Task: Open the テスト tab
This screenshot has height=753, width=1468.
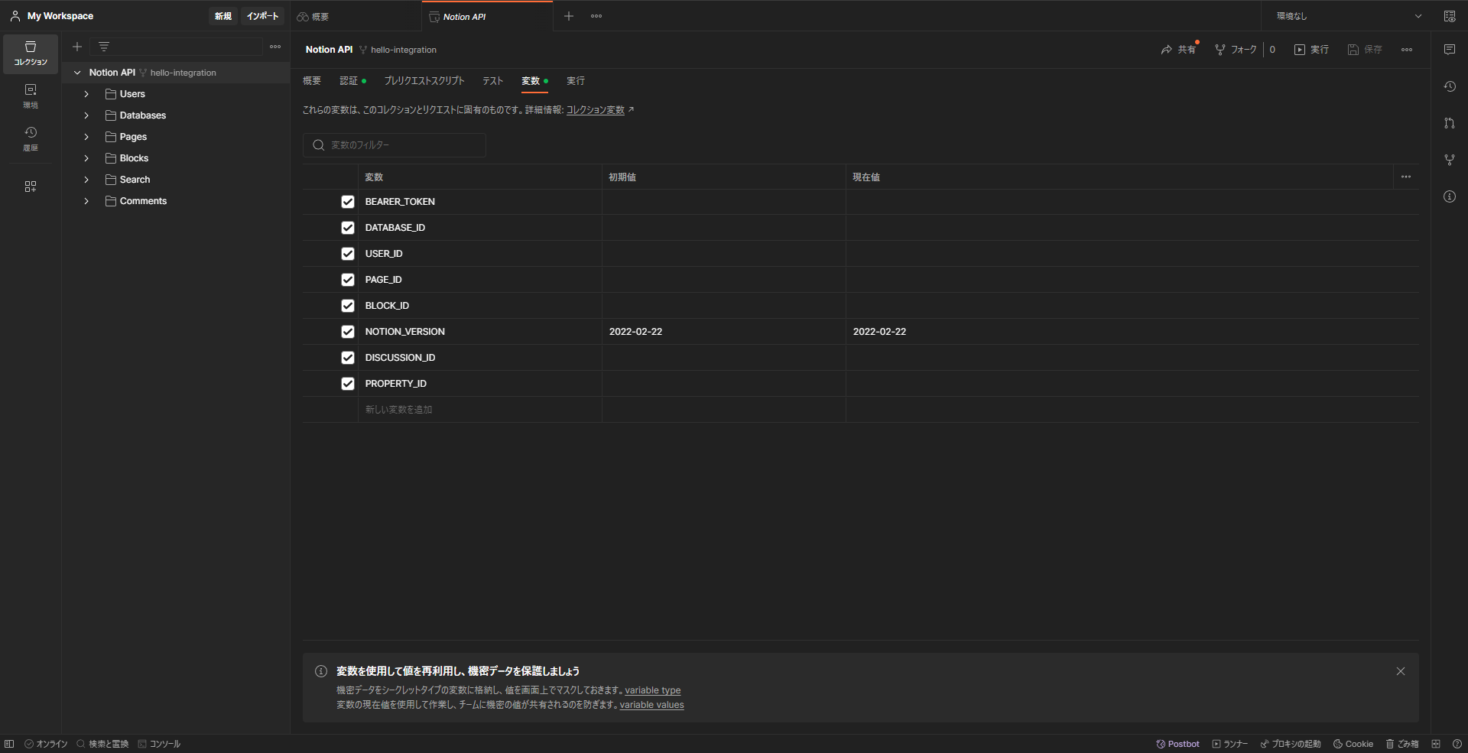Action: [x=492, y=80]
